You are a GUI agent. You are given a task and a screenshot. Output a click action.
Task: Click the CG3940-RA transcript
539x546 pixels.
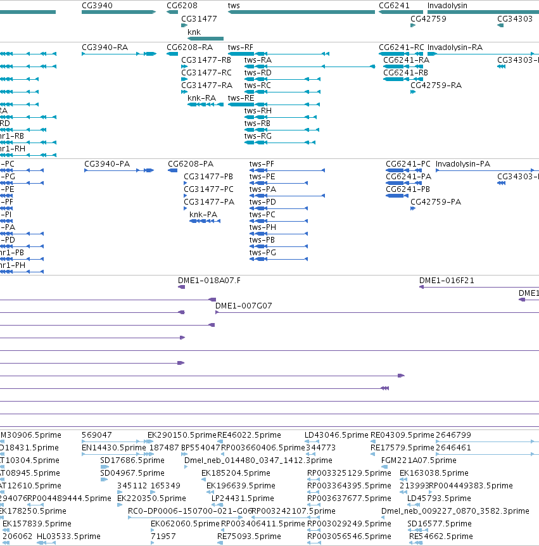tap(119, 54)
